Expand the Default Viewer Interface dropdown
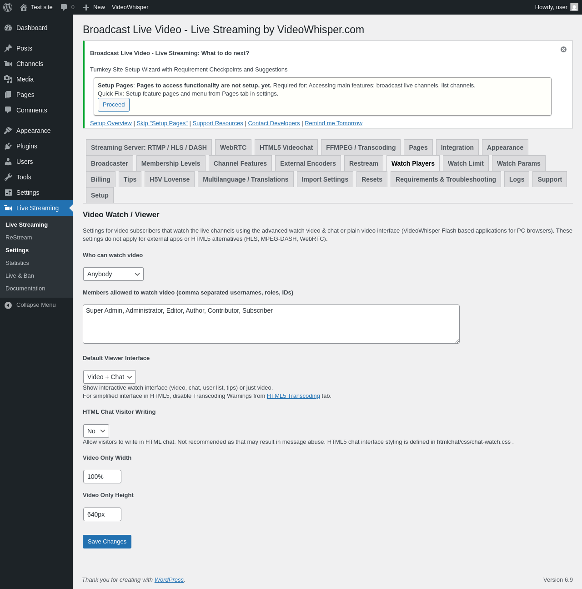 point(109,377)
